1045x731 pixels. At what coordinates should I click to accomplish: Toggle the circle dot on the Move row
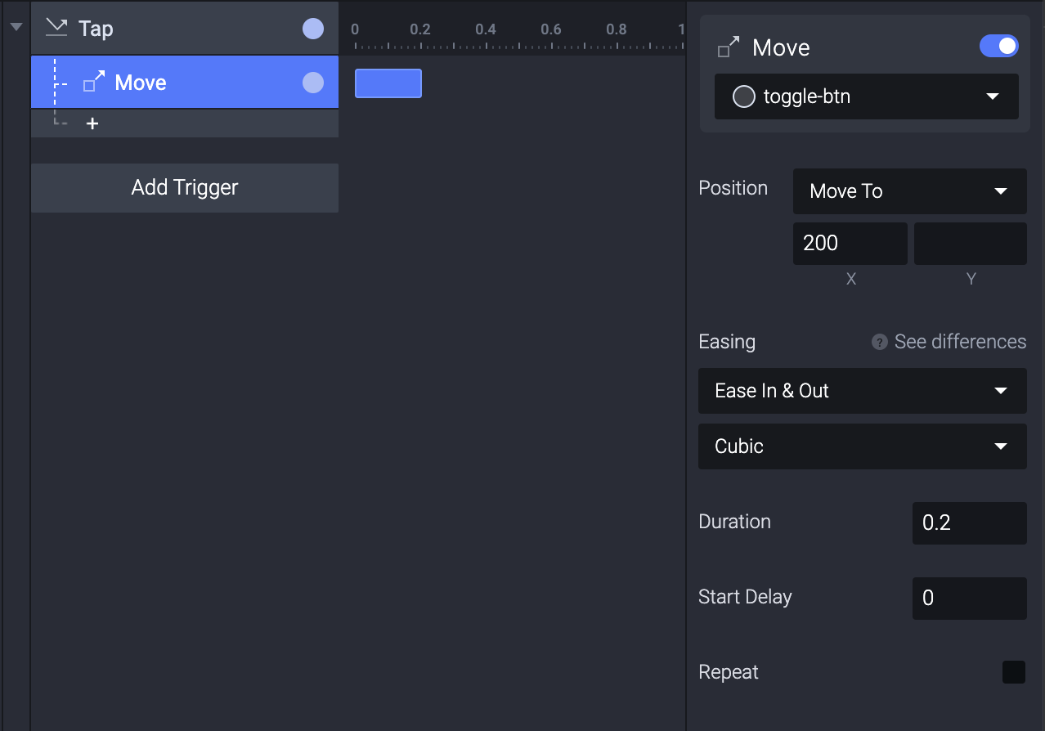(x=313, y=83)
